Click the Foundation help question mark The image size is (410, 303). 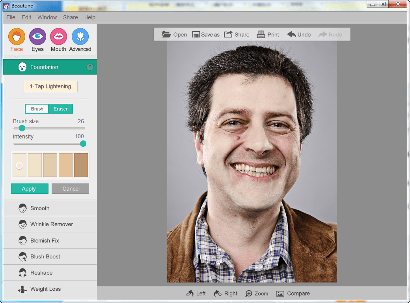coord(90,67)
